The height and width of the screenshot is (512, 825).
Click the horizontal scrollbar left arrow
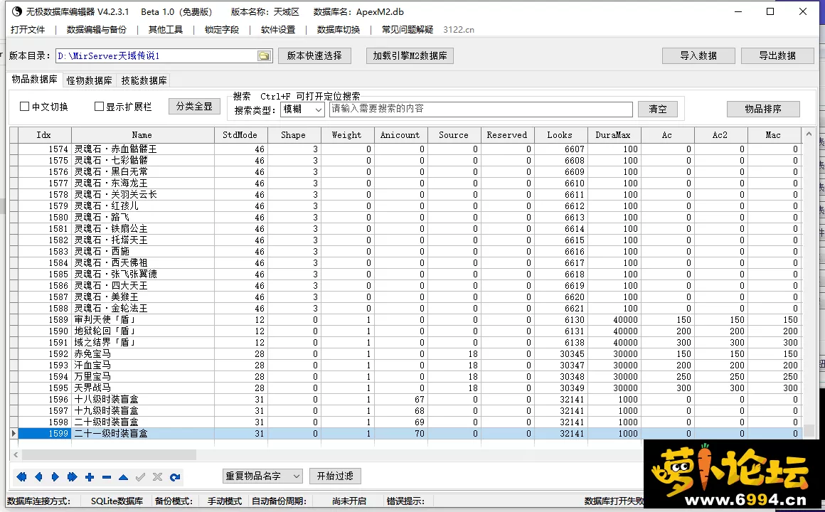16,454
